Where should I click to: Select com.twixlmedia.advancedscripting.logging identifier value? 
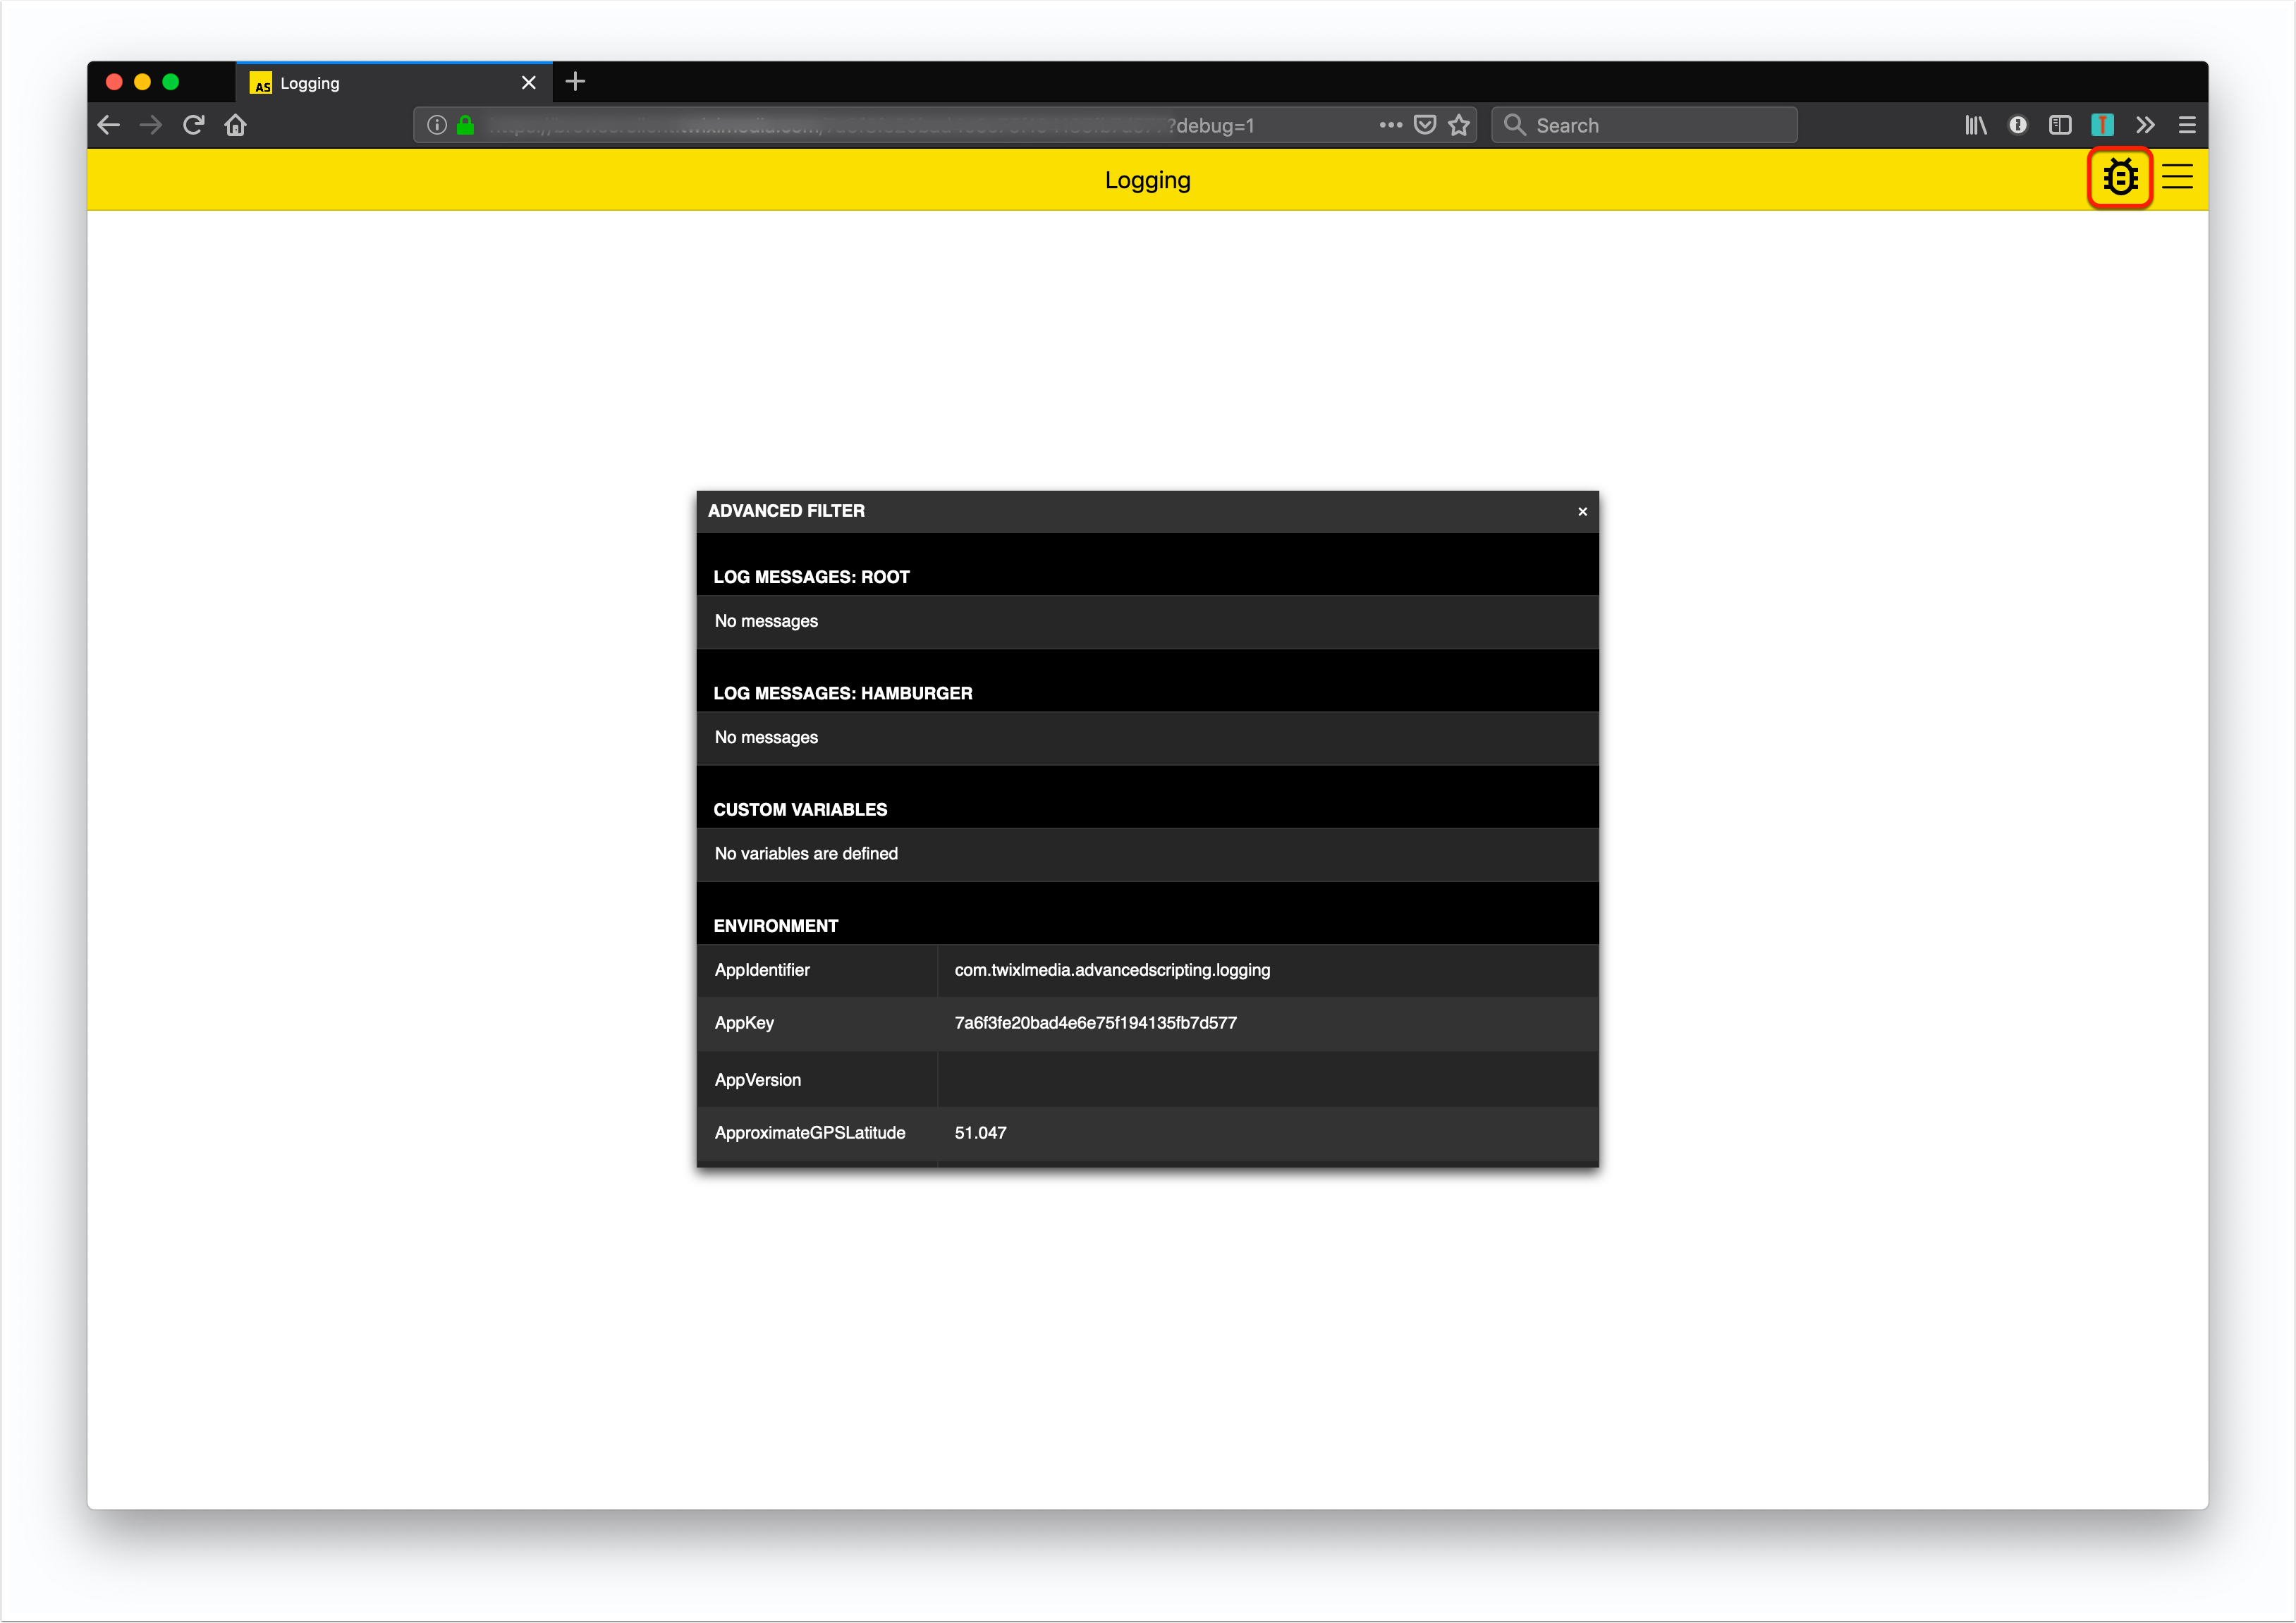coord(1112,970)
